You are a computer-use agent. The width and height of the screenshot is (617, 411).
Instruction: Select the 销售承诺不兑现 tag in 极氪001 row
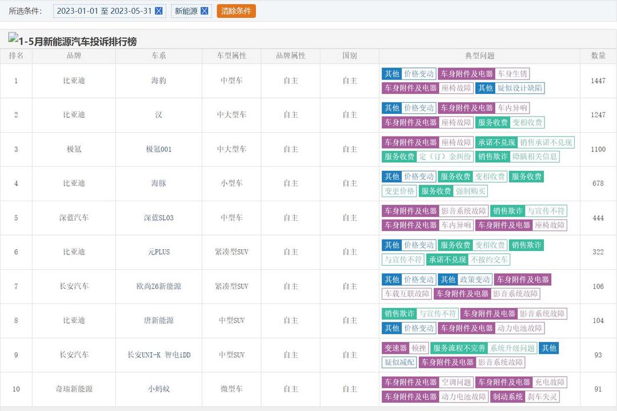[546, 142]
